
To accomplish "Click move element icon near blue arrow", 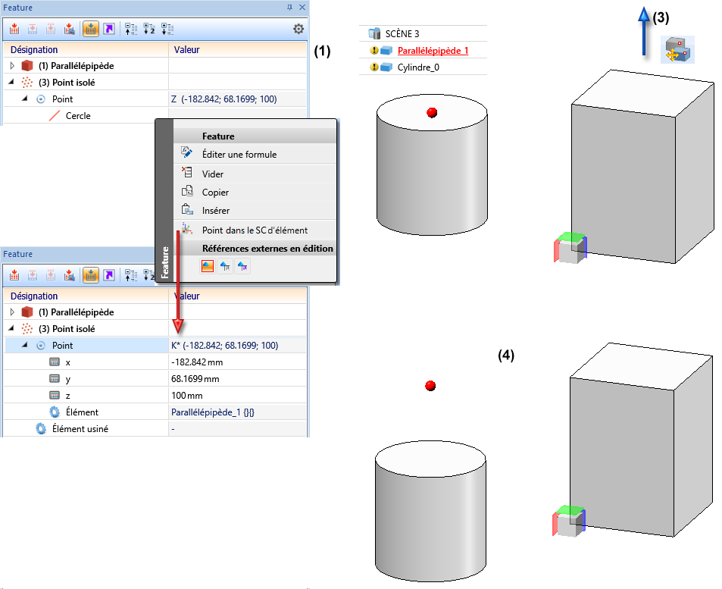I will [x=678, y=50].
